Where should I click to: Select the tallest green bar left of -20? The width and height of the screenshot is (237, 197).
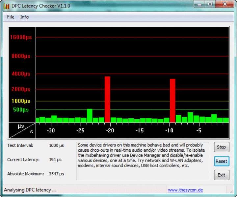point(90,116)
